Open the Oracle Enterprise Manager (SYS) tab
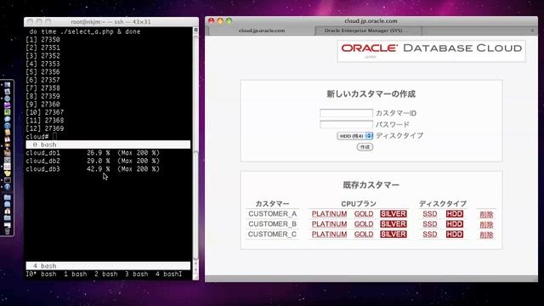 tap(368, 31)
